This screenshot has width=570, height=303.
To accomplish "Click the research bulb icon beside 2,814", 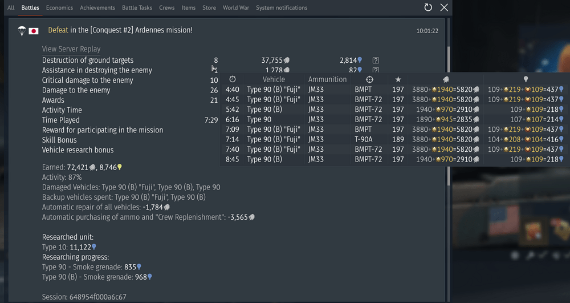I will point(360,60).
